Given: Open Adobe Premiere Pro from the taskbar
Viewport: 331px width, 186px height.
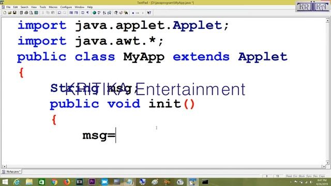Looking at the screenshot, I should [x=92, y=182].
